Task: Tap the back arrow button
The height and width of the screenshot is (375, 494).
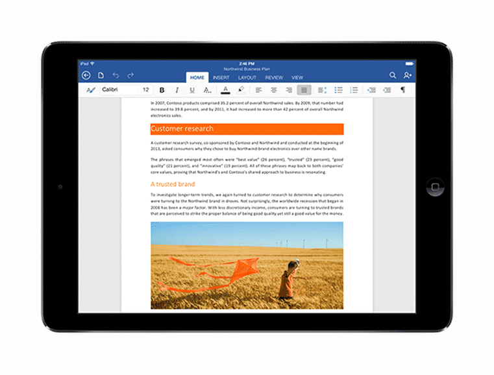Action: [86, 76]
